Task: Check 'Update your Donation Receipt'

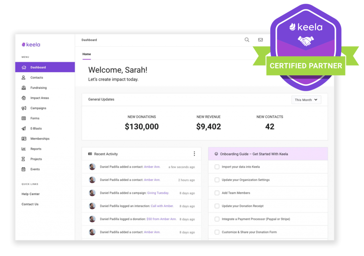Action: (x=217, y=206)
